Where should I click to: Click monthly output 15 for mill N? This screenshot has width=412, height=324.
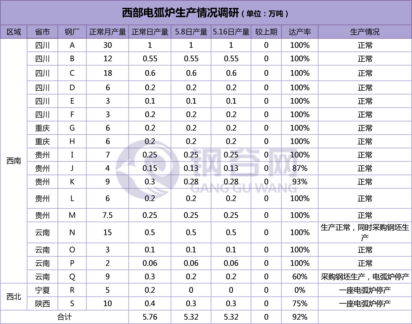107,232
